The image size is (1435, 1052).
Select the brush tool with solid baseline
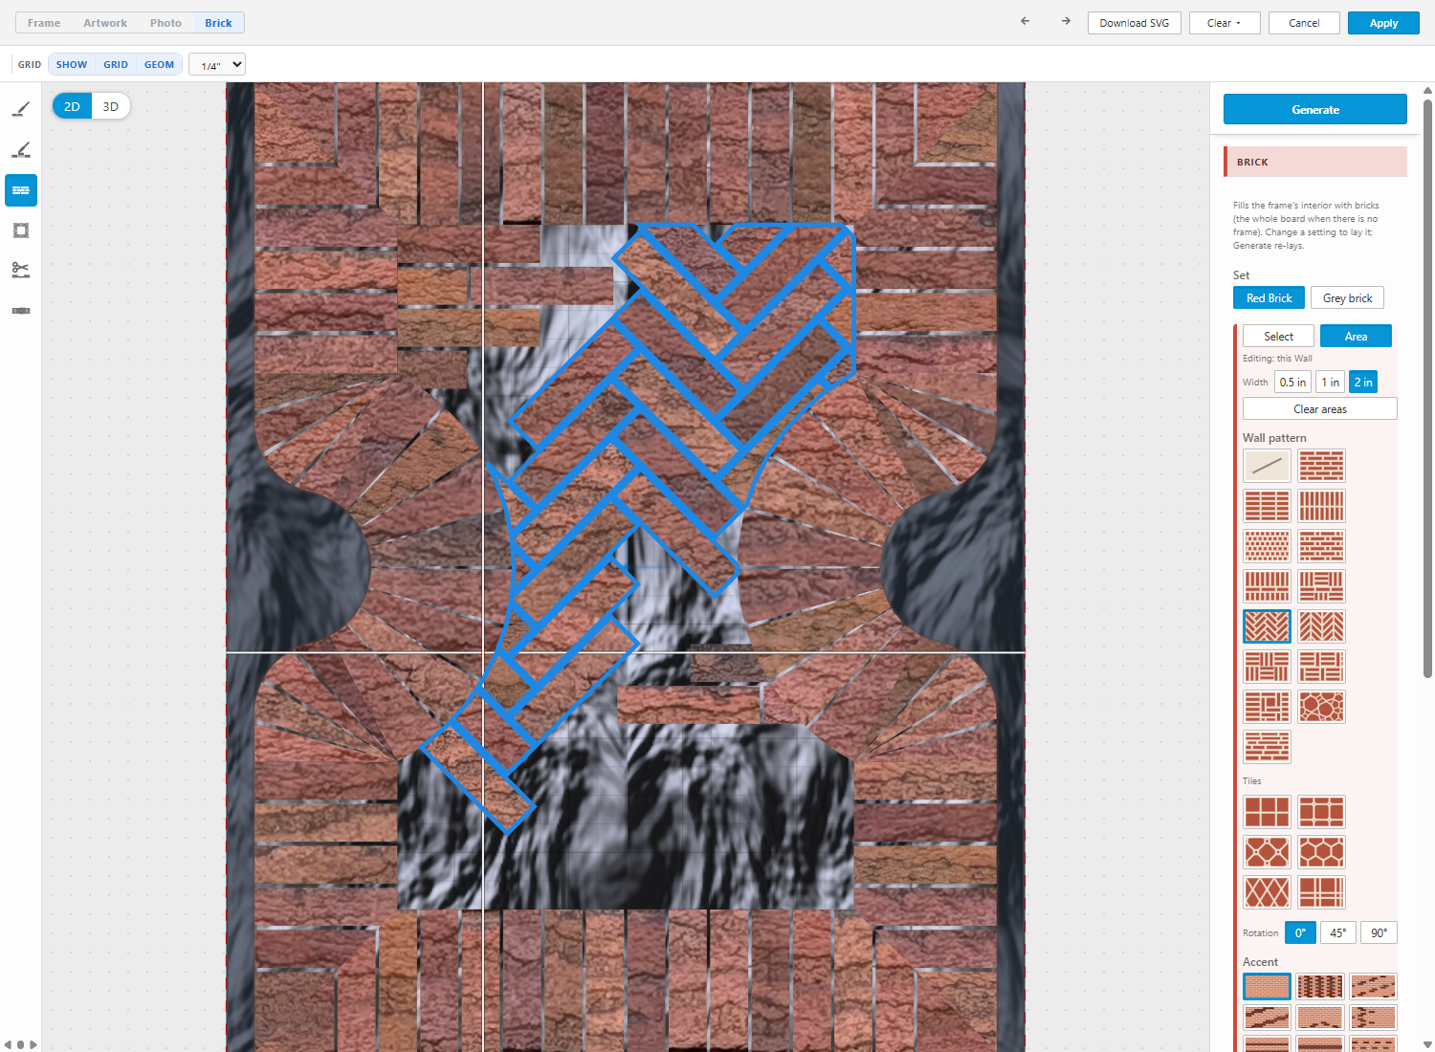[21, 110]
